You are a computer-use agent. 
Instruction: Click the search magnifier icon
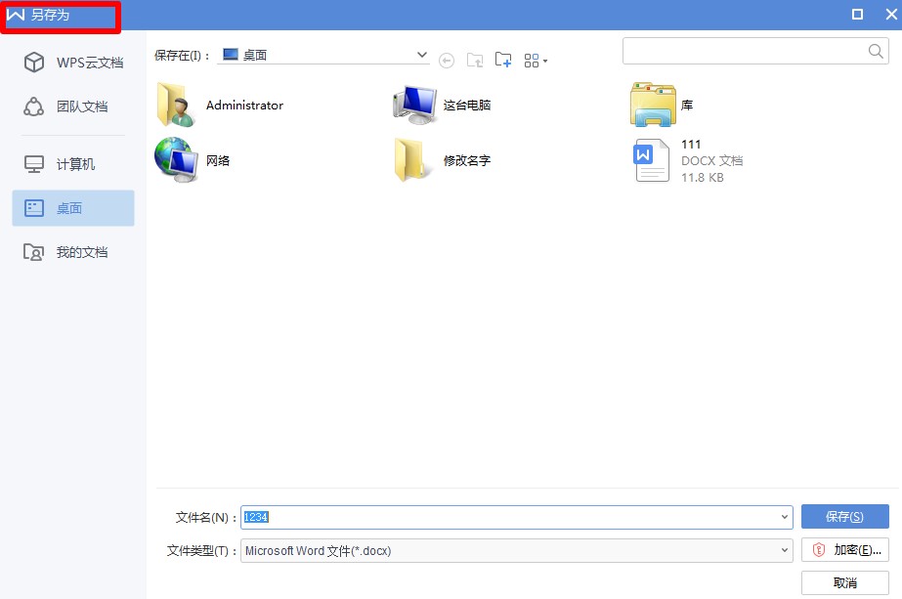pos(876,51)
